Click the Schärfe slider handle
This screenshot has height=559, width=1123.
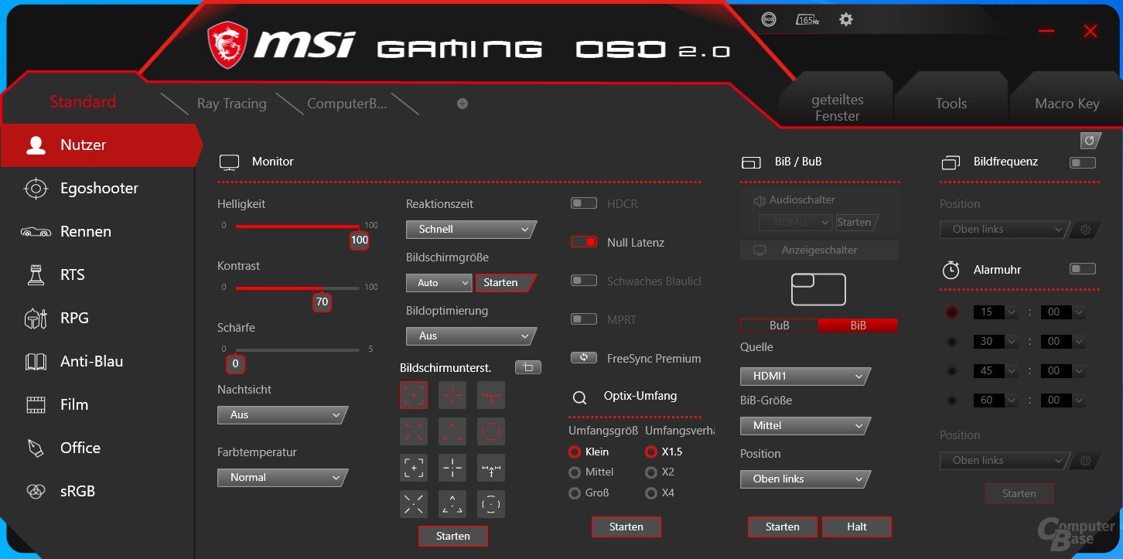point(235,363)
